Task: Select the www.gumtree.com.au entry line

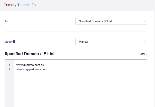Action: [30, 65]
